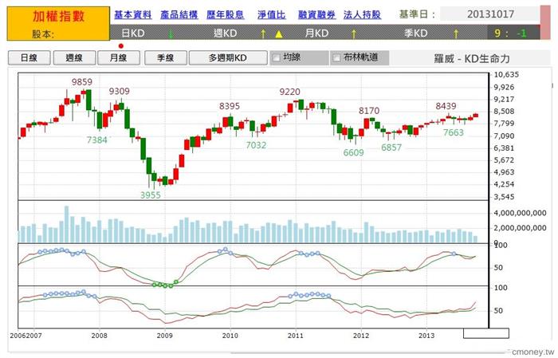Click the 月KD label
Image resolution: width=558 pixels, height=358 pixels.
316,33
